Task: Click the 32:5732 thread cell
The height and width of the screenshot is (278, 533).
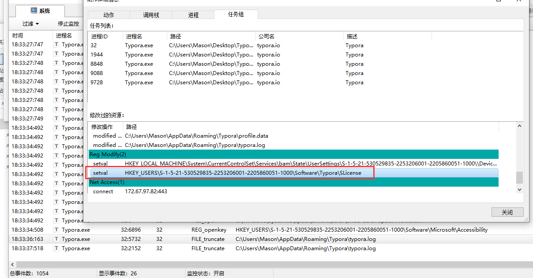Action: coord(131,239)
